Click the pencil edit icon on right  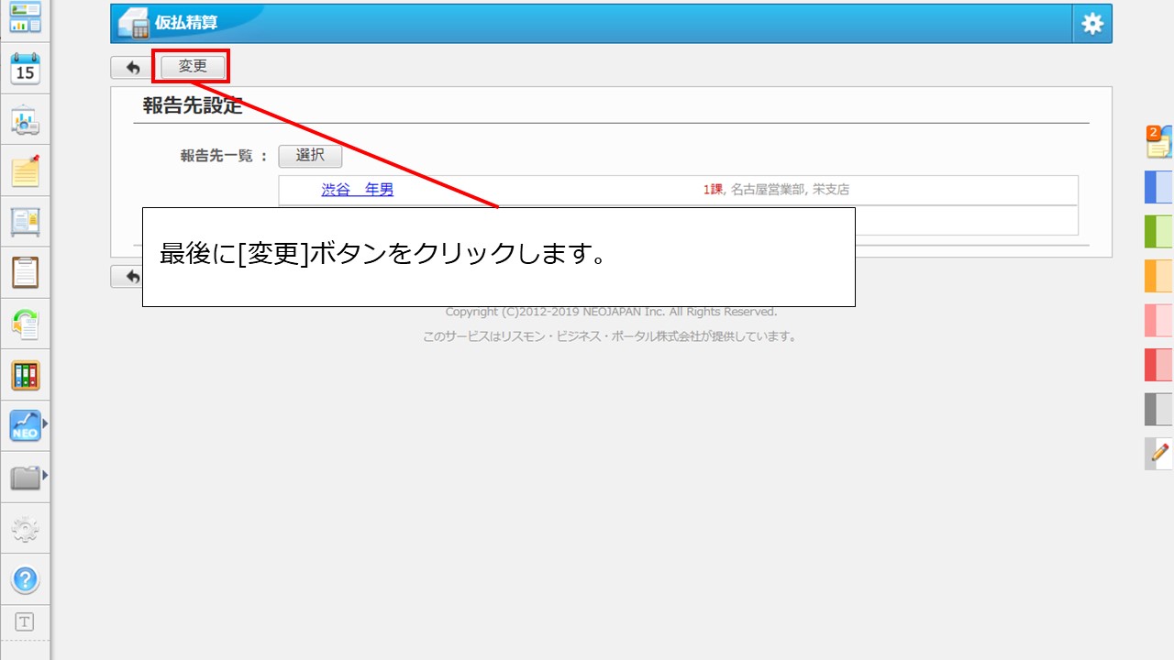[1159, 453]
